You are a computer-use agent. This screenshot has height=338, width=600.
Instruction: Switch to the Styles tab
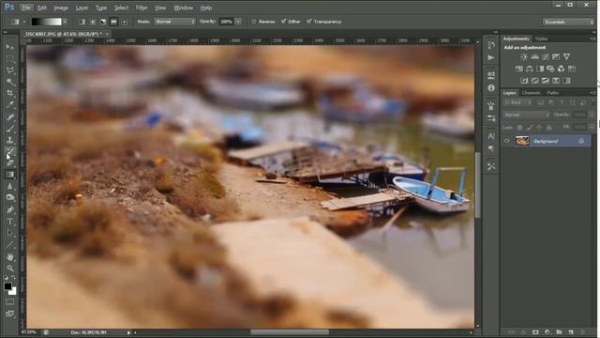point(541,38)
